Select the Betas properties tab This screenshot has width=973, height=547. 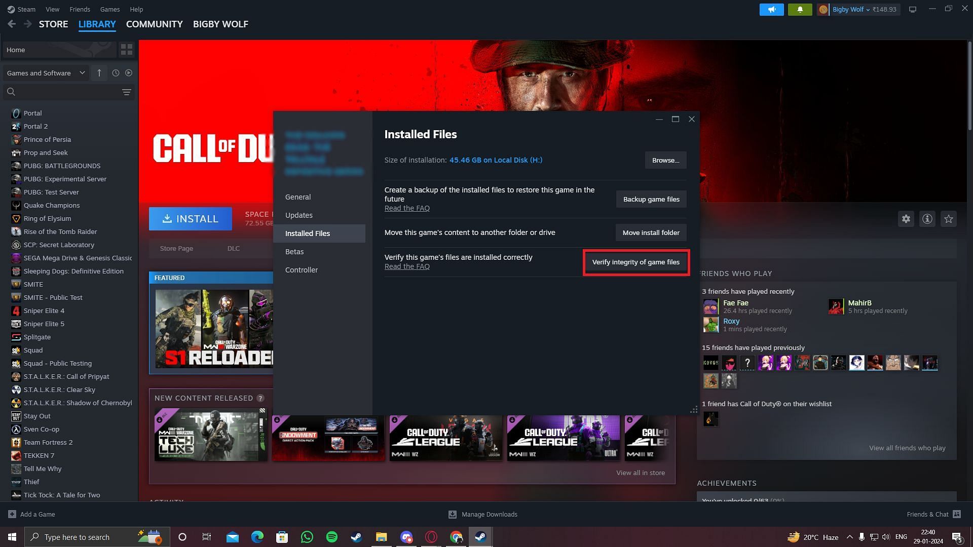pyautogui.click(x=319, y=252)
